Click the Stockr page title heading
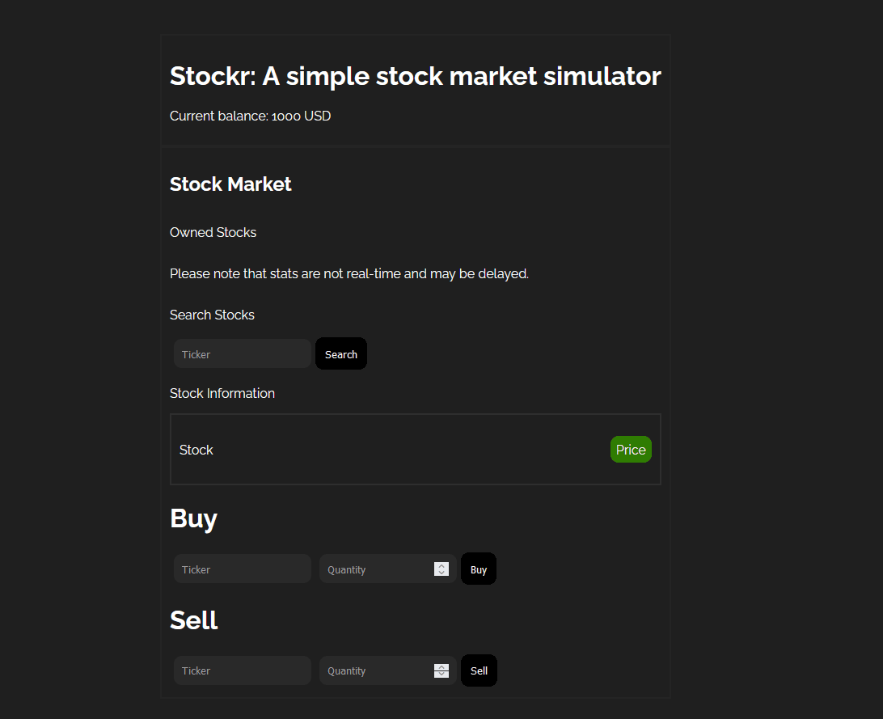Image resolution: width=883 pixels, height=719 pixels. [x=415, y=76]
